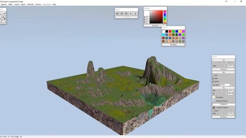The width and height of the screenshot is (246, 138).
Task: Select the magenta palette swatch
Action: (x=183, y=31)
